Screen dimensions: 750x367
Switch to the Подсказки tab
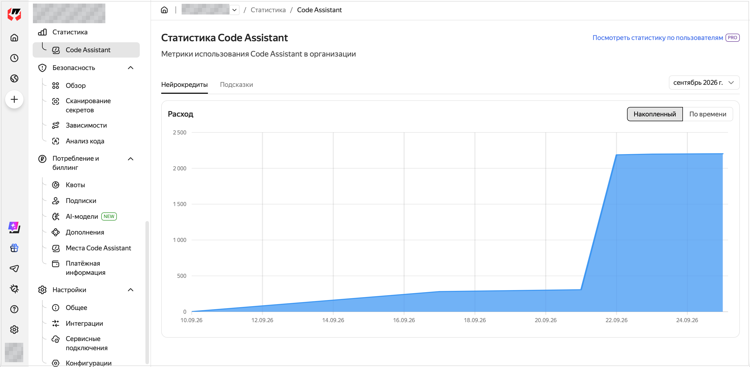[x=236, y=85]
